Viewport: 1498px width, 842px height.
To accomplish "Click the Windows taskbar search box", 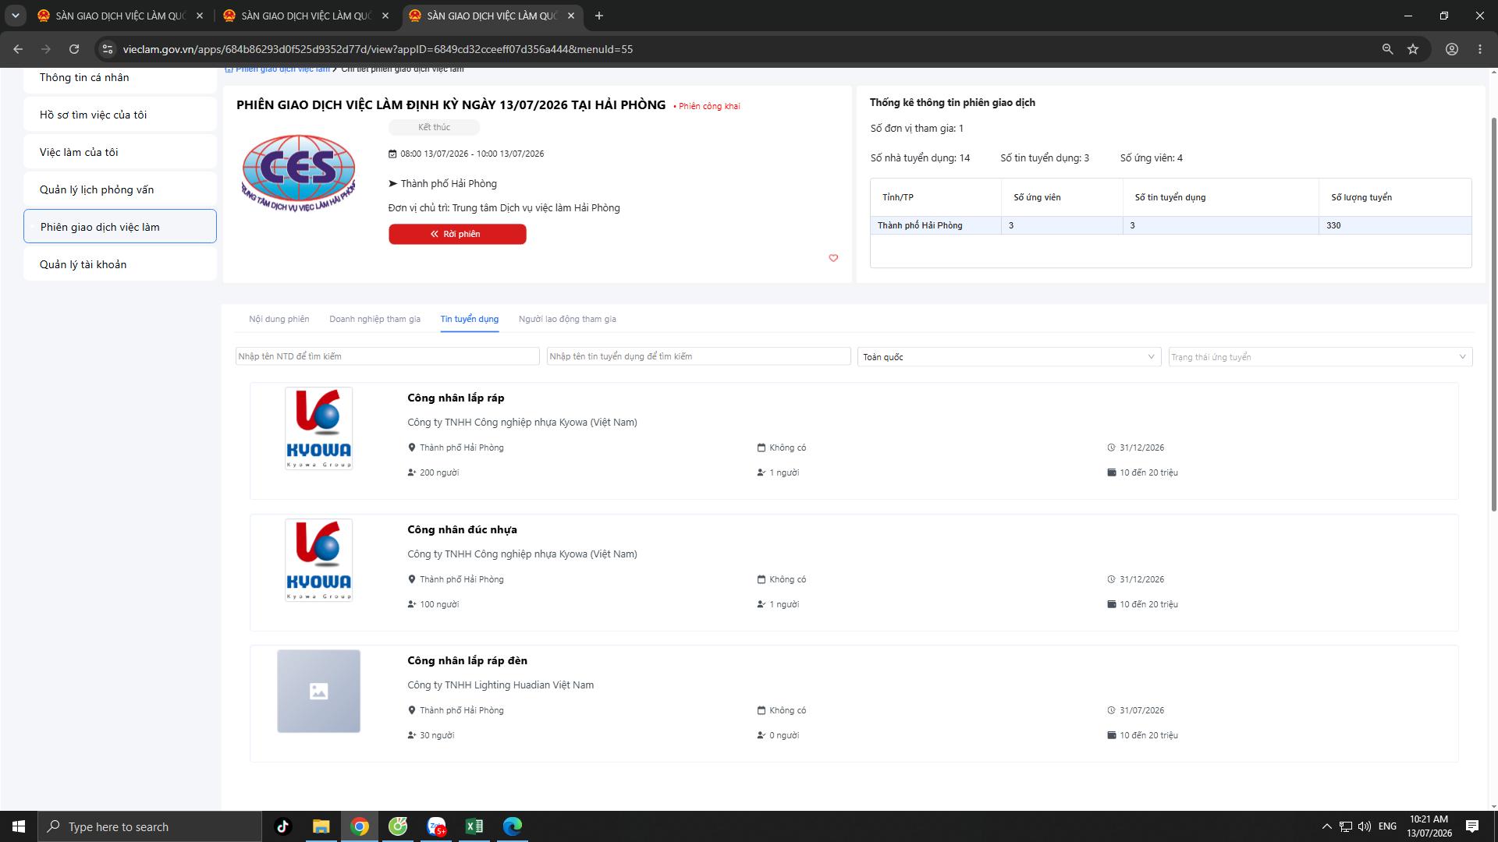I will click(150, 826).
